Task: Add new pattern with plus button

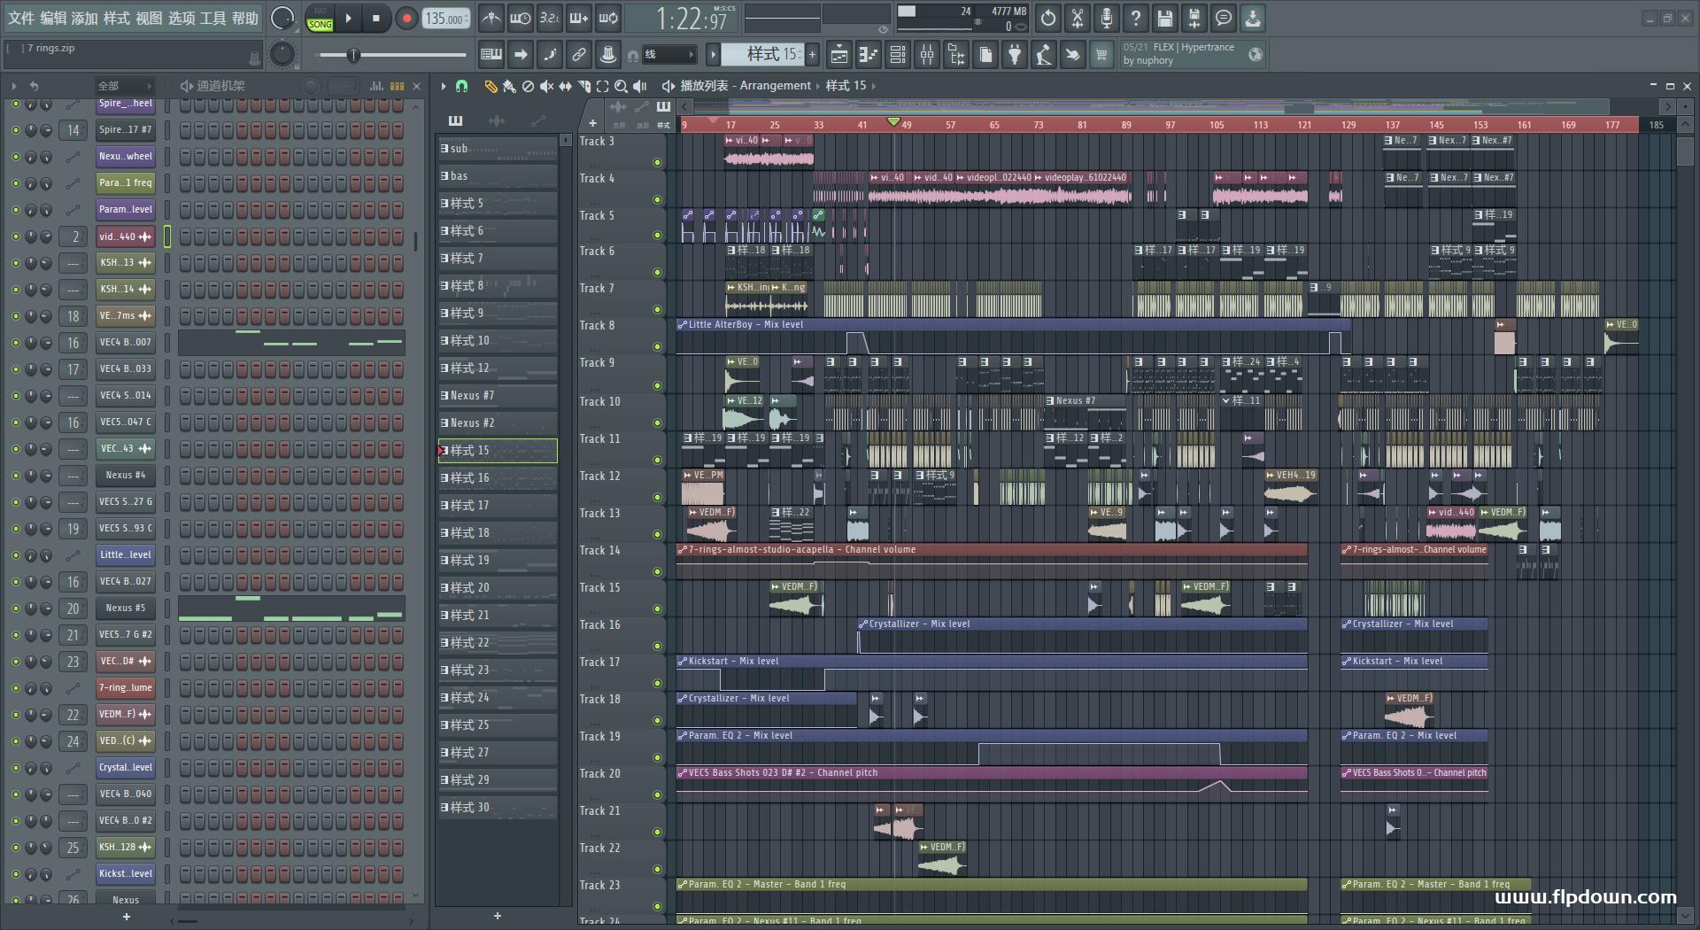Action: pyautogui.click(x=812, y=55)
